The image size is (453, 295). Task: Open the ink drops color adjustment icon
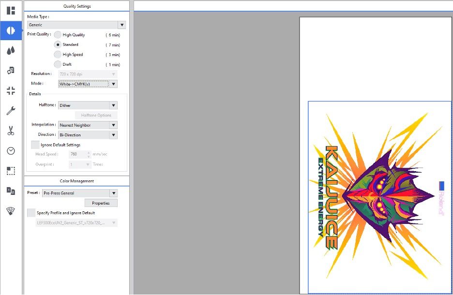11,51
